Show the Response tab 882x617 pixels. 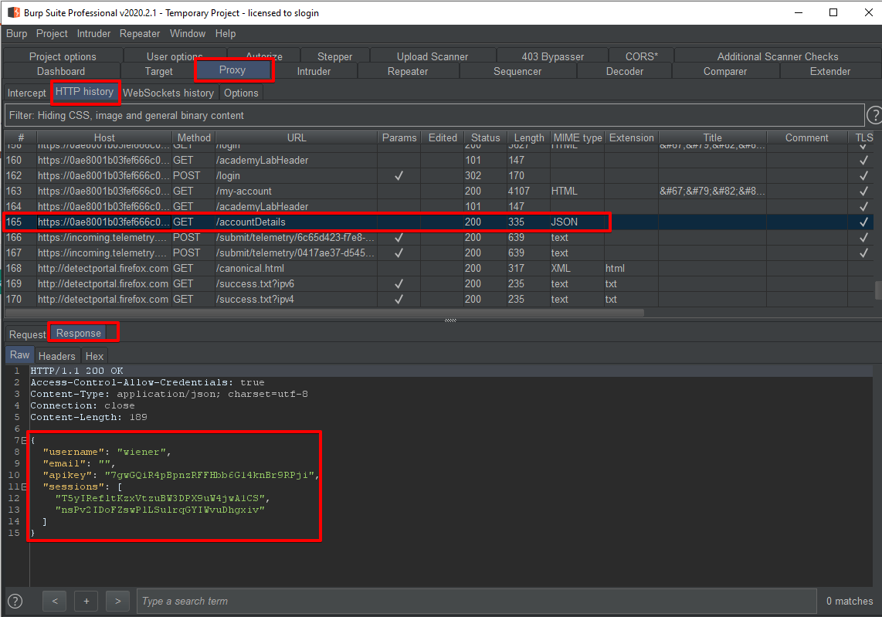click(x=78, y=333)
